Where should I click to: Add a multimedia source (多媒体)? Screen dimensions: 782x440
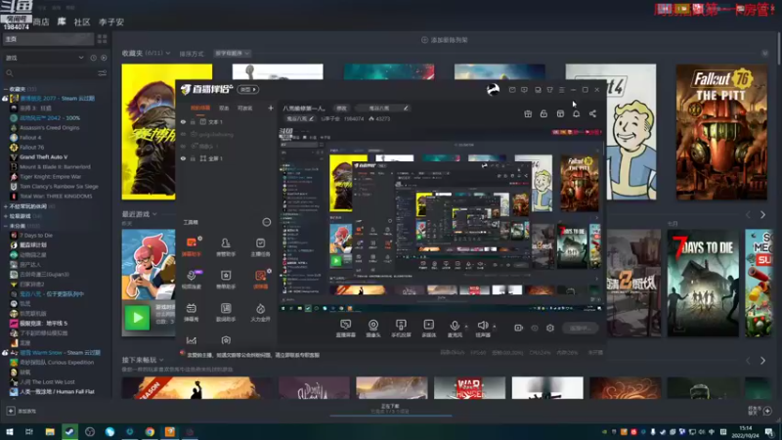pyautogui.click(x=429, y=329)
